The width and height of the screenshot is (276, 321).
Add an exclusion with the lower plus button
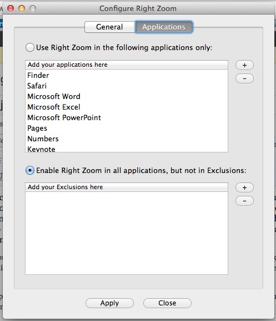point(244,187)
